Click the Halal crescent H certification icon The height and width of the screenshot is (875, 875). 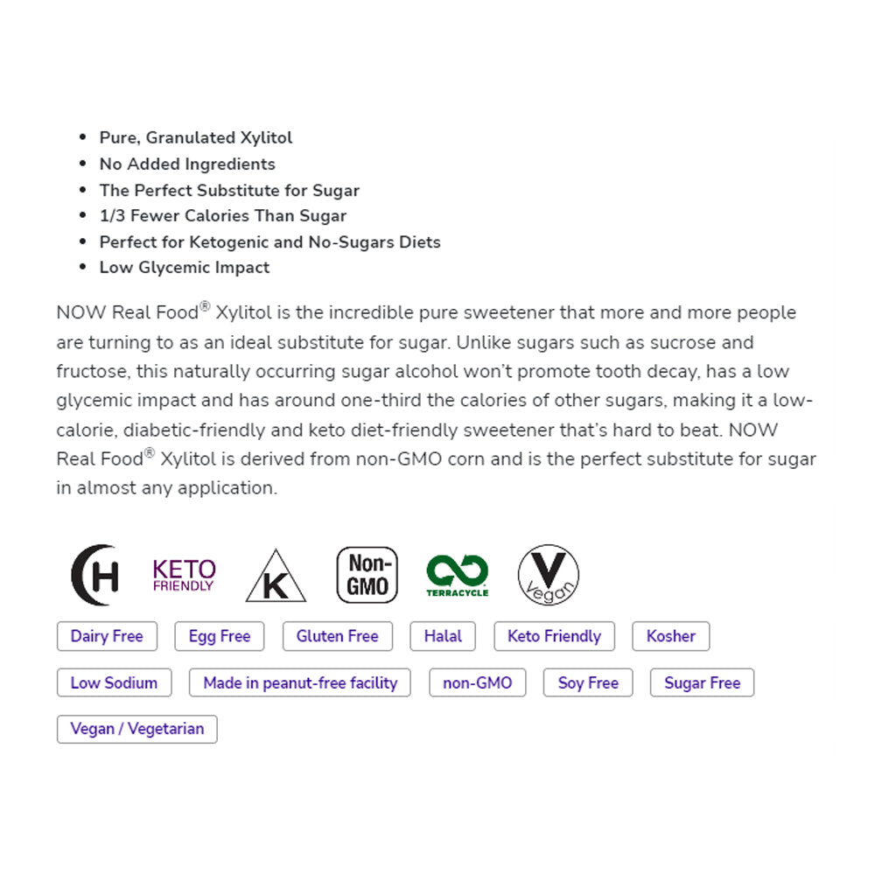pos(94,575)
